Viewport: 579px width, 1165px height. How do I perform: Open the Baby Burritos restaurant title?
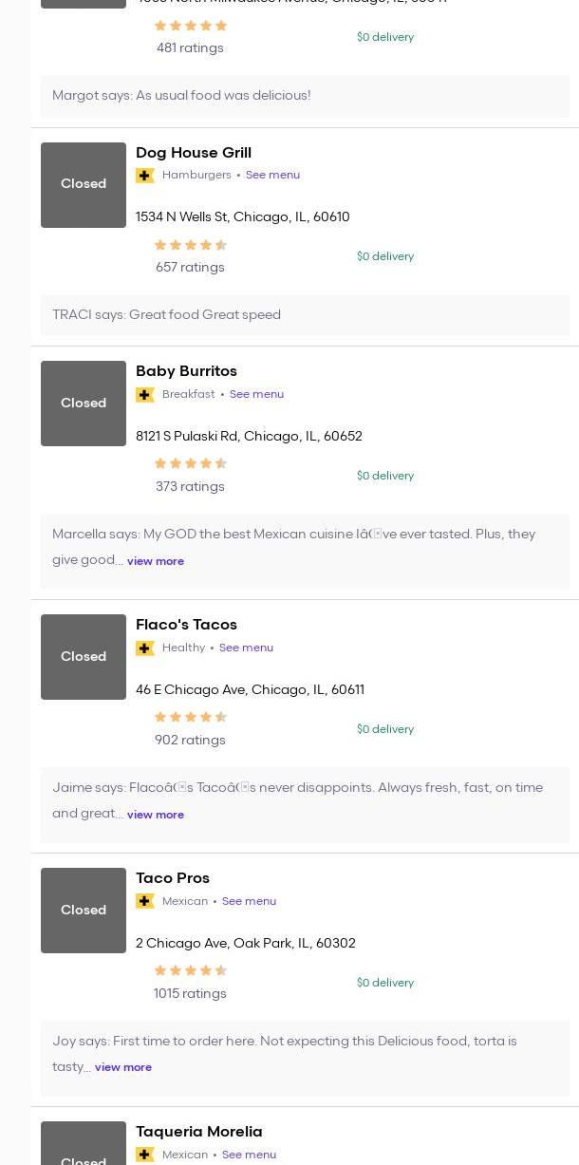pyautogui.click(x=186, y=371)
